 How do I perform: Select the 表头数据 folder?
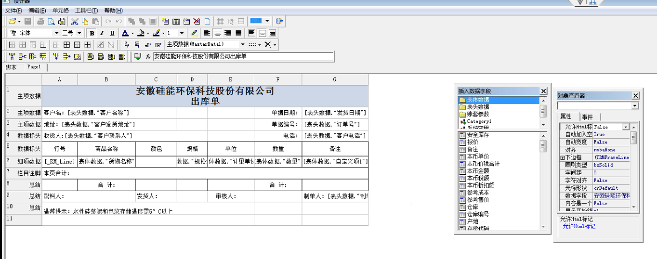pyautogui.click(x=478, y=107)
